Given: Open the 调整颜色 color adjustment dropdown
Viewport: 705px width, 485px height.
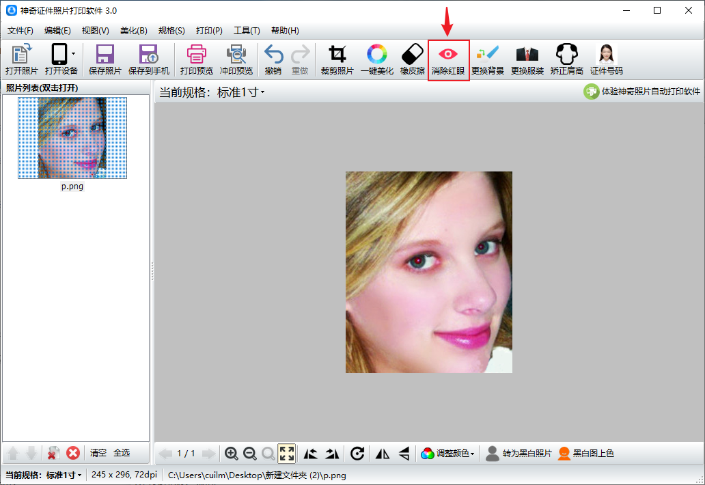Looking at the screenshot, I should coord(448,453).
